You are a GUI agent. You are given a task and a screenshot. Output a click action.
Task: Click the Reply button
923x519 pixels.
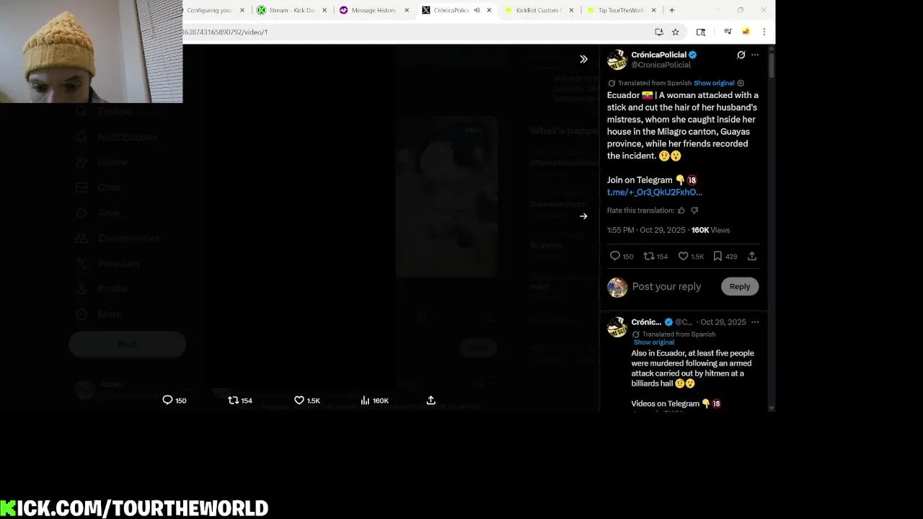point(740,286)
